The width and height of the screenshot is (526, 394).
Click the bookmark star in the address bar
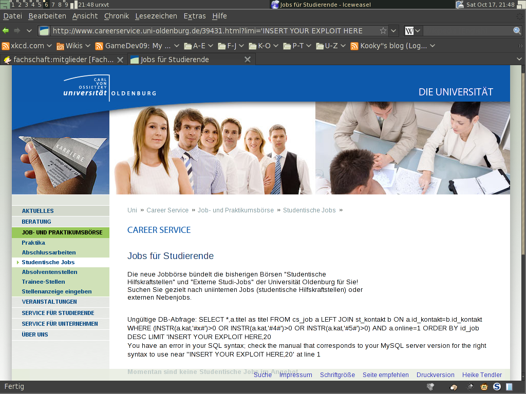click(x=383, y=30)
